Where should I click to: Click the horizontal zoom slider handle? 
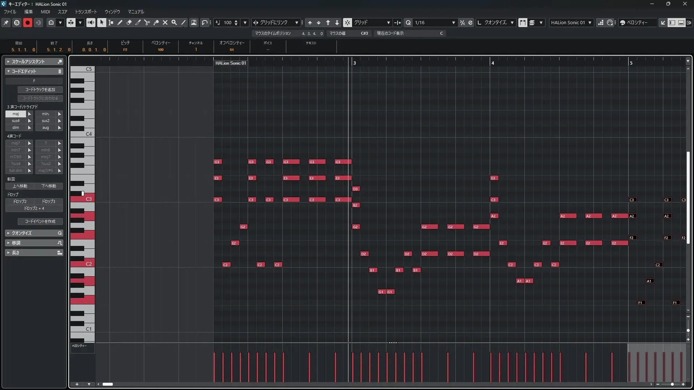tap(672, 384)
